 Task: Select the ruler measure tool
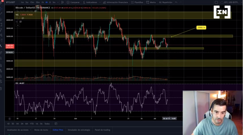click(x=1, y=53)
